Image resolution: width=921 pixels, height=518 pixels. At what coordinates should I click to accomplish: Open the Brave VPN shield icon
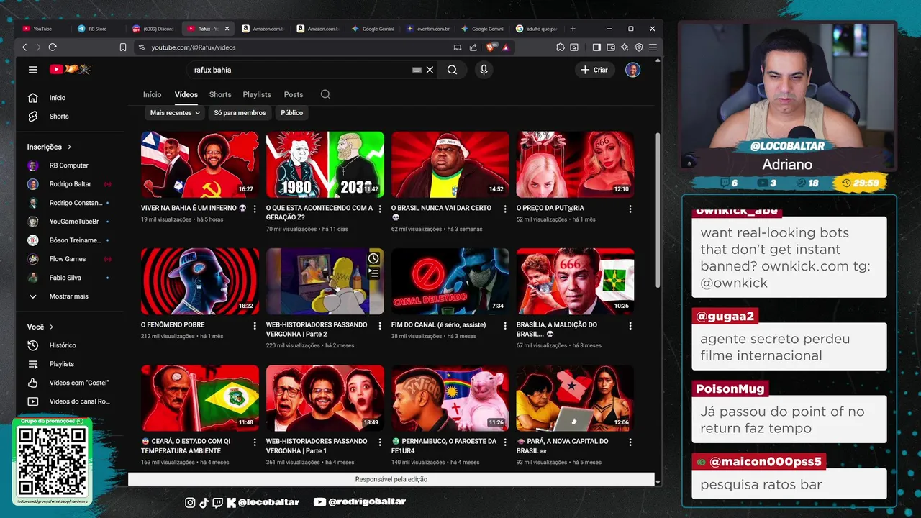click(639, 47)
